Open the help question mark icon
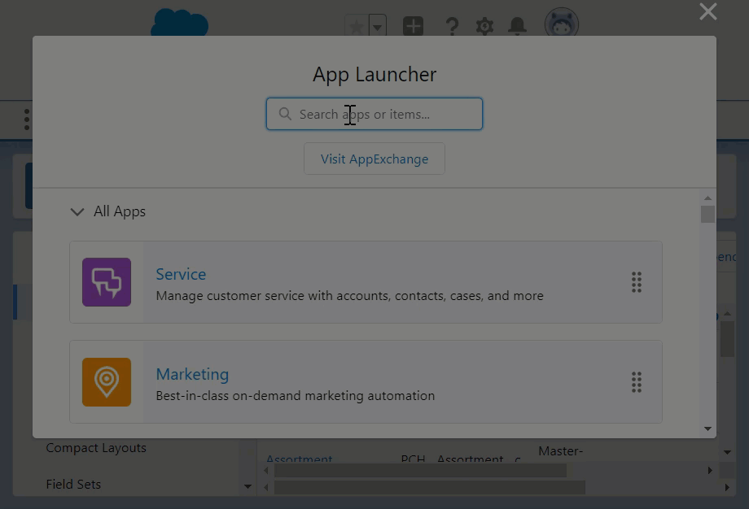The width and height of the screenshot is (749, 509). (452, 26)
